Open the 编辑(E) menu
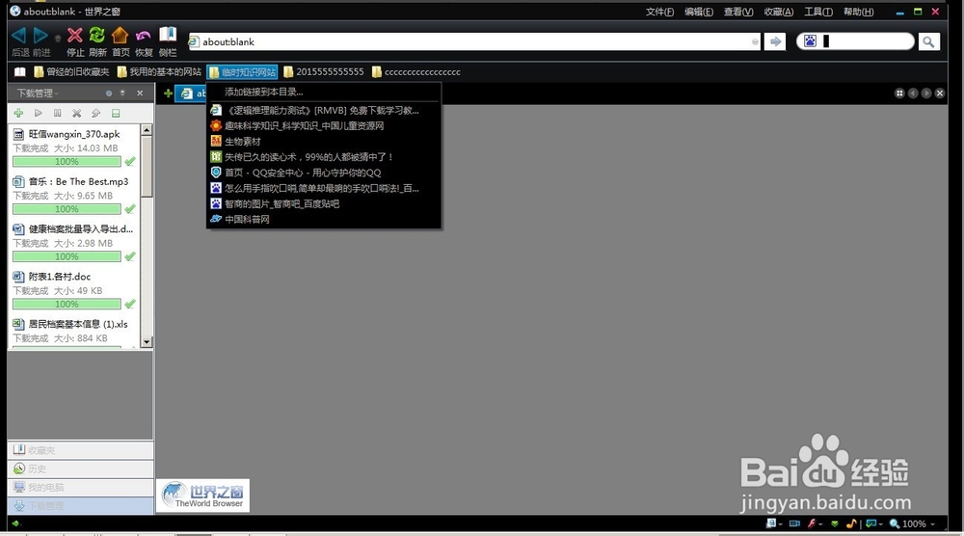The image size is (964, 536). pos(699,12)
